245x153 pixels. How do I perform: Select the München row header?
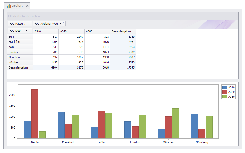(x=20, y=57)
